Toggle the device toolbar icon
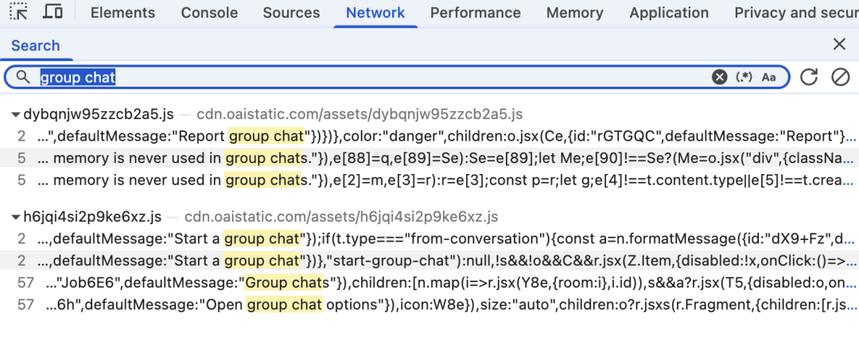The height and width of the screenshot is (348, 859). [x=53, y=12]
